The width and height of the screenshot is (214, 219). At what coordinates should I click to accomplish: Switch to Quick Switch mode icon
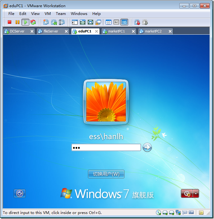click(x=90, y=22)
